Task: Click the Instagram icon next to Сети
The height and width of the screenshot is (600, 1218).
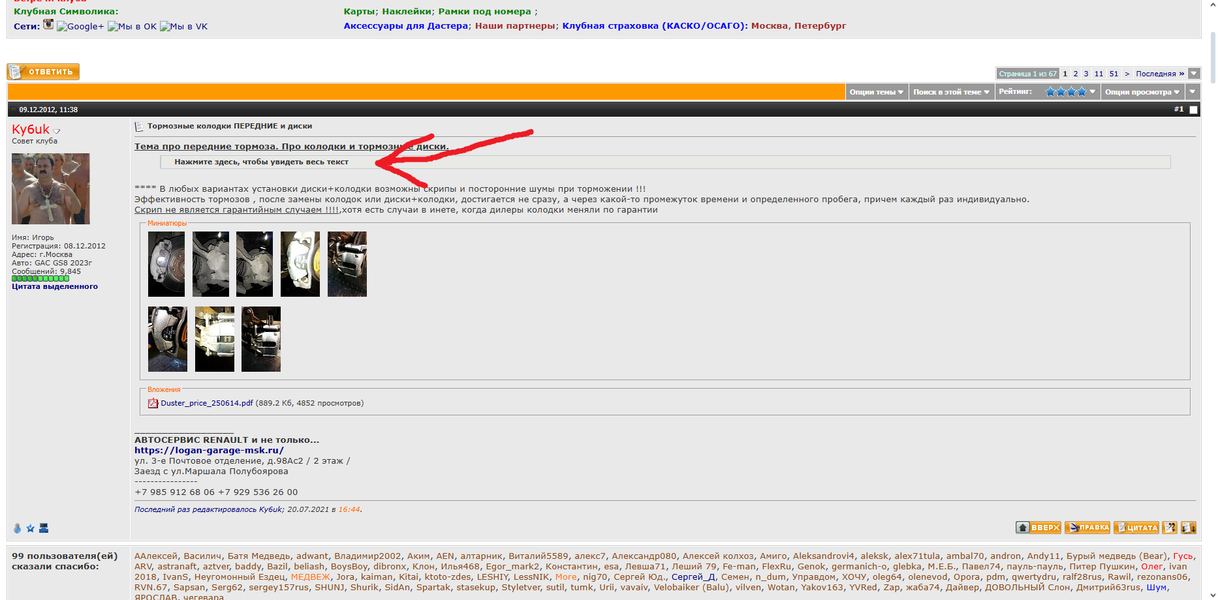Action: point(48,25)
